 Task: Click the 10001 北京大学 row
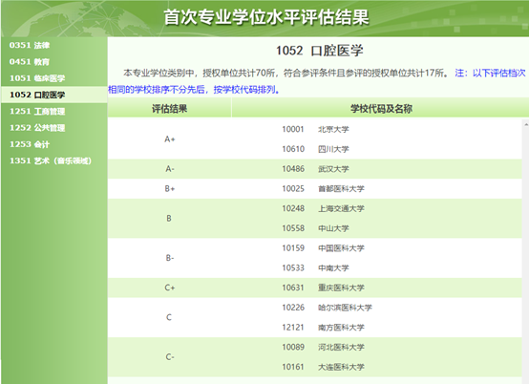[315, 129]
